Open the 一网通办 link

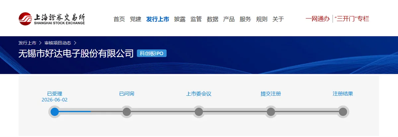click(317, 19)
